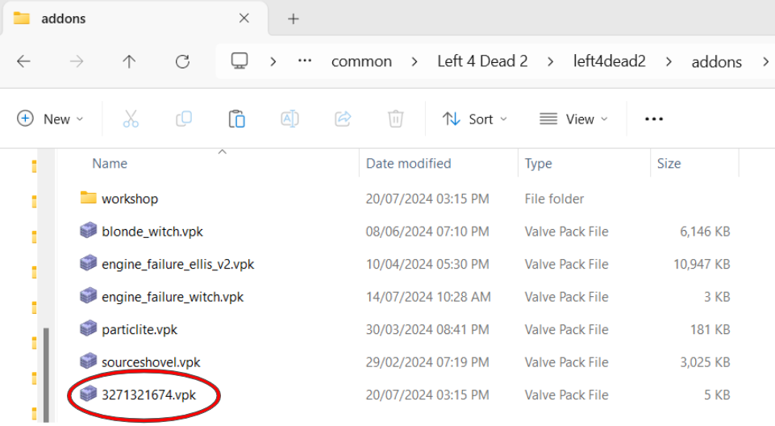Expand chevron after left4dead2 breadcrumb

point(669,62)
